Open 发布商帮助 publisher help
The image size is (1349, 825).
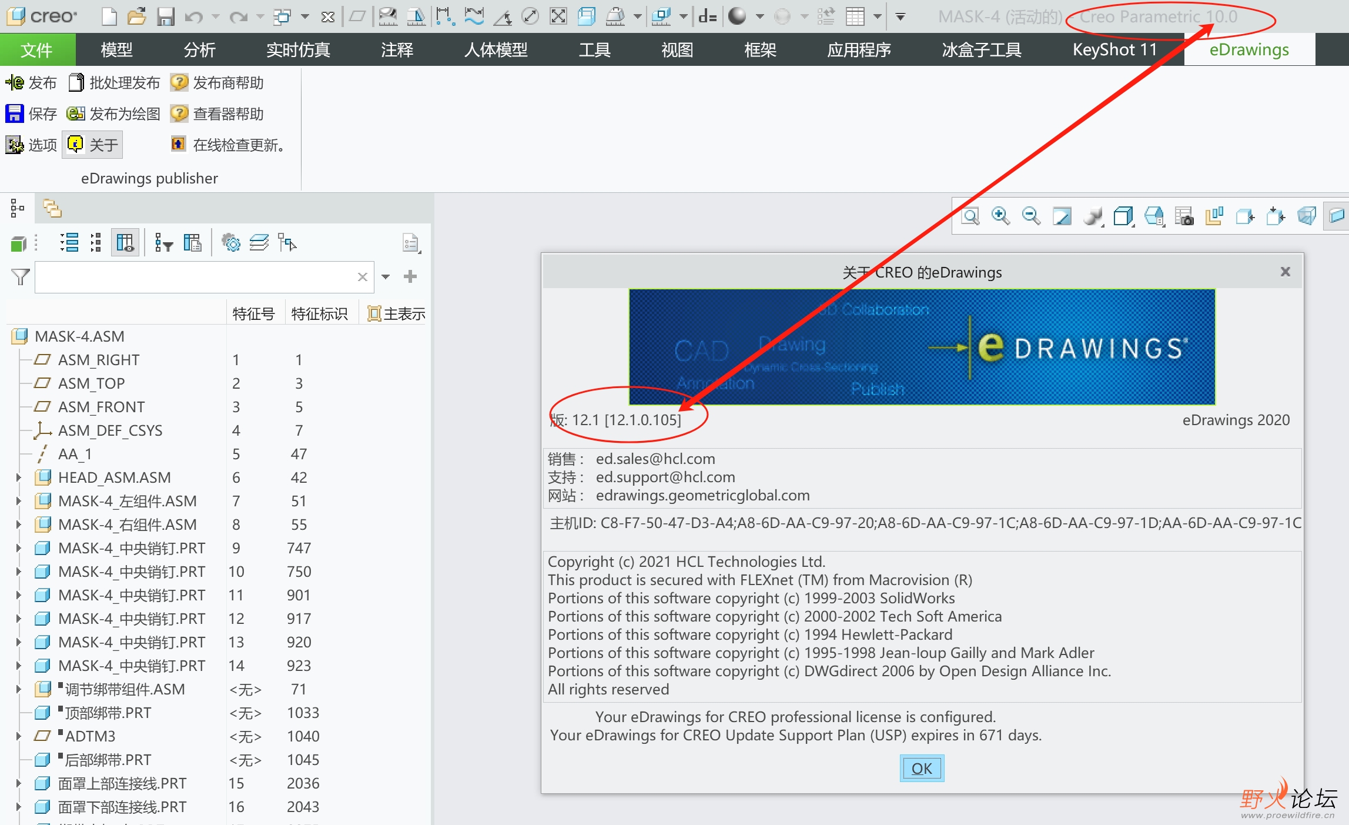[x=217, y=83]
